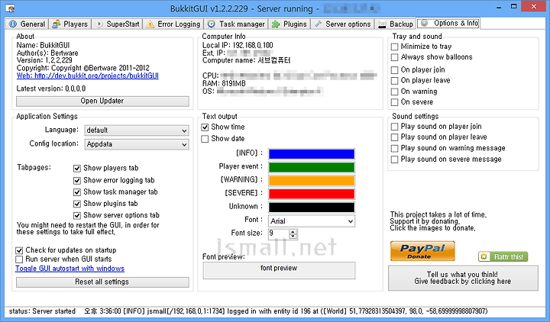Click the Task manager clock icon

coord(212,24)
